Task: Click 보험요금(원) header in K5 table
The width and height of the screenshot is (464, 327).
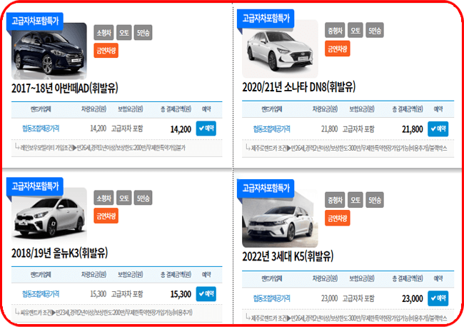Action: (x=362, y=278)
